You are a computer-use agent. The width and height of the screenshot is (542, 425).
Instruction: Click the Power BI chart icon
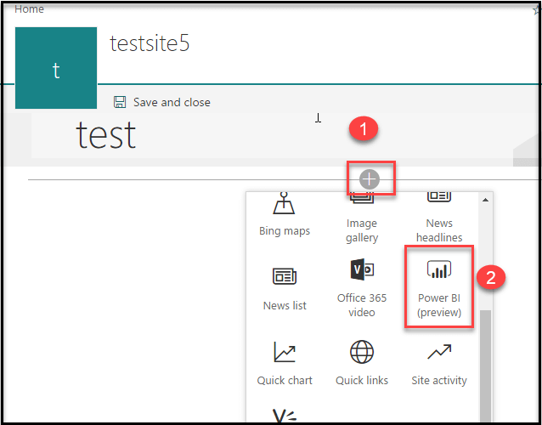439,270
